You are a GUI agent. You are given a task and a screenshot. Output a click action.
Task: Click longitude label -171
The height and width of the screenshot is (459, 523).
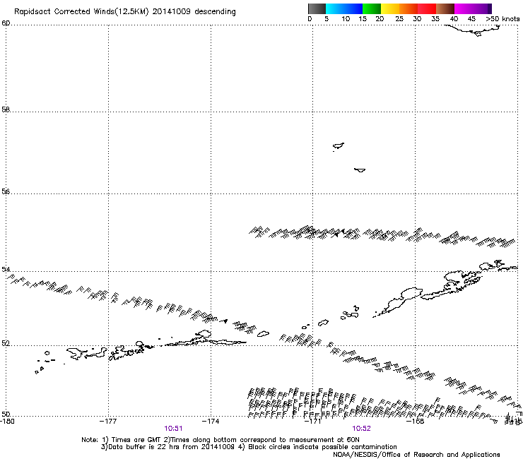(x=313, y=421)
